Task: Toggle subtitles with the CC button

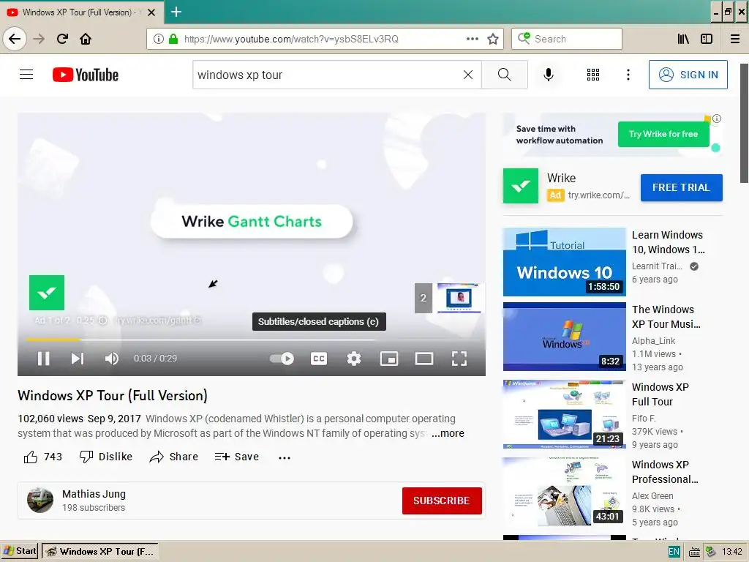Action: 319,359
